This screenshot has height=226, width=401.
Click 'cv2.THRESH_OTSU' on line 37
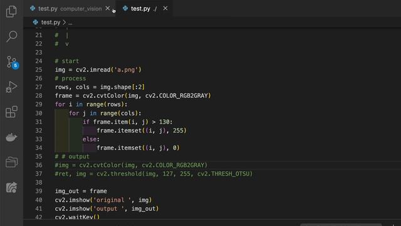click(x=223, y=174)
